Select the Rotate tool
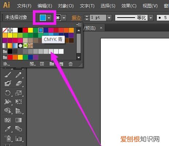This screenshot has width=169, height=146. coord(8,93)
